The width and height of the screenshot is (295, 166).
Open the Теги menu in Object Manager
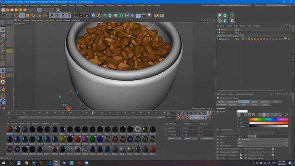tap(249, 26)
